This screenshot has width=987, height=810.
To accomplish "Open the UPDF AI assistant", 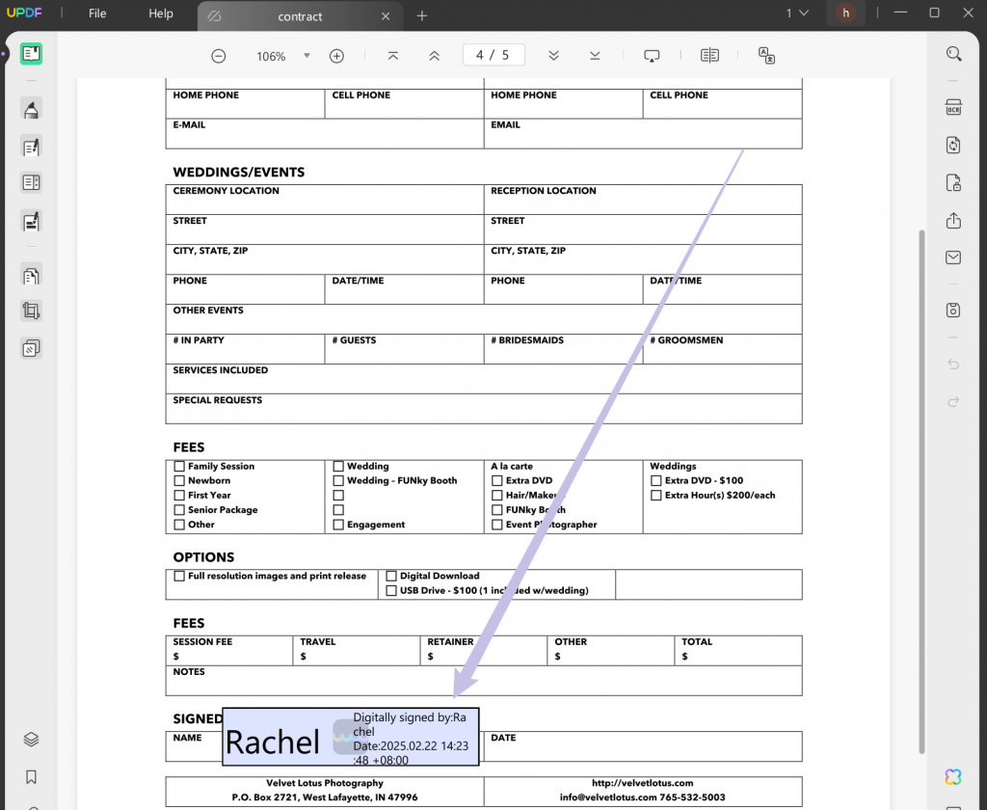I will [953, 776].
